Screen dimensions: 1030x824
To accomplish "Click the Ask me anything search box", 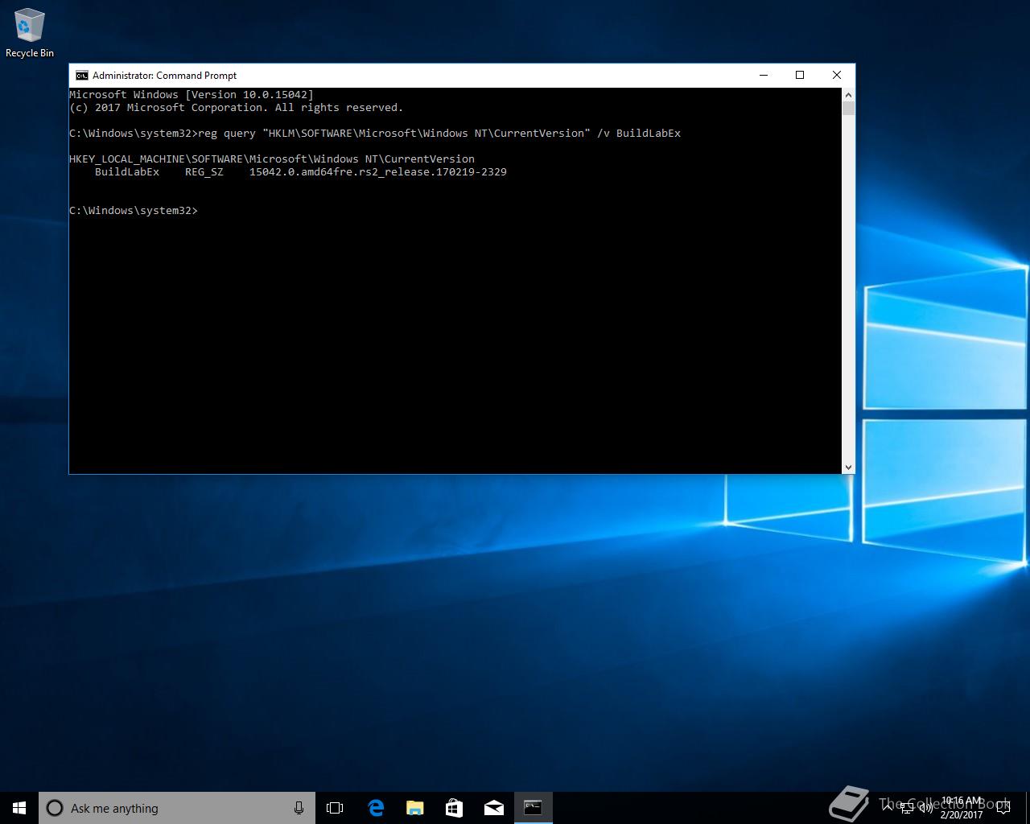I will click(177, 808).
